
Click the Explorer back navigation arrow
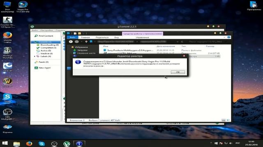tap(71, 42)
